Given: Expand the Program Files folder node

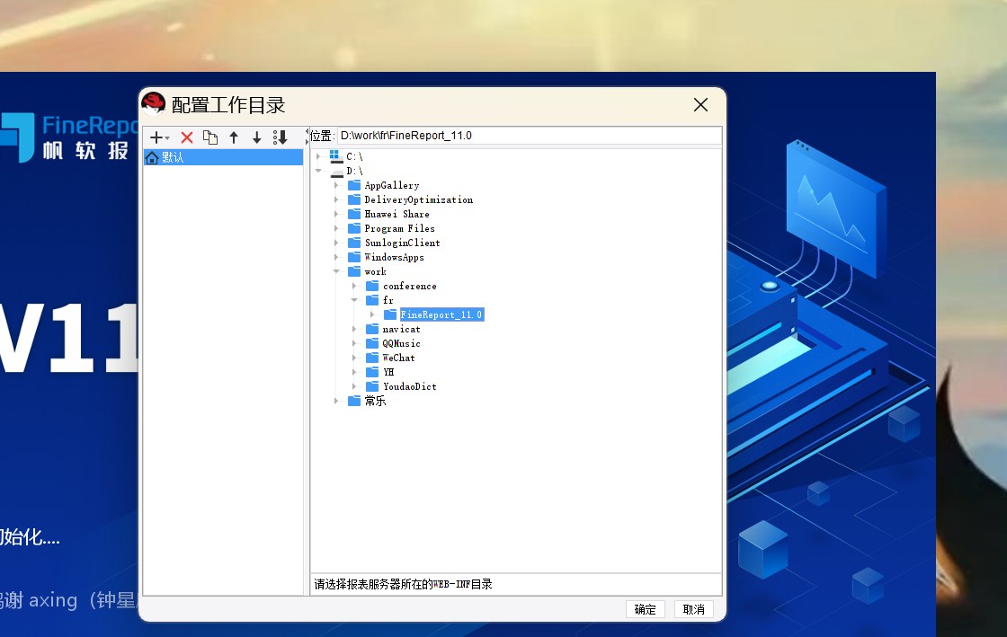Looking at the screenshot, I should (336, 228).
